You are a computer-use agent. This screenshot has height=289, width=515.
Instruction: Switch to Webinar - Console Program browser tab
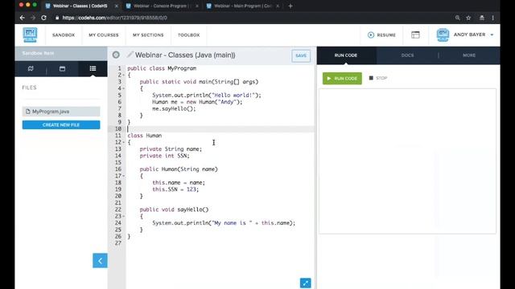[161, 6]
